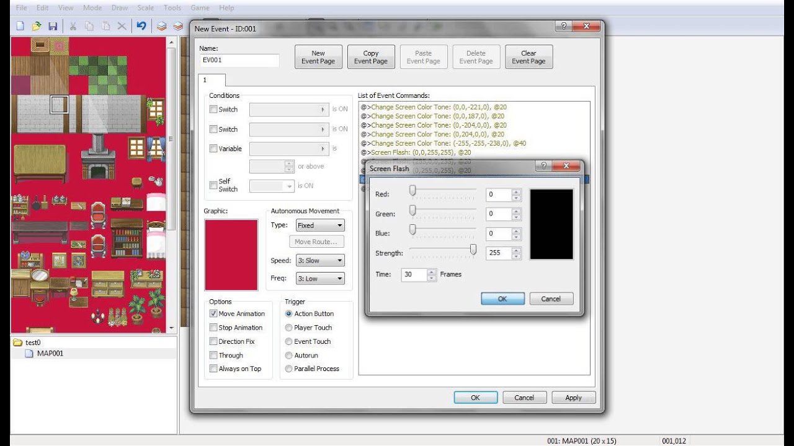Increase the Red value spinner

click(516, 191)
